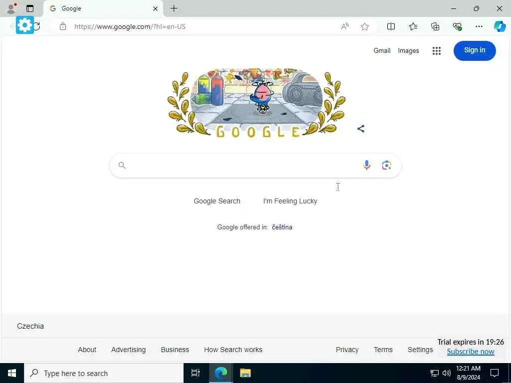Open a new browser tab
511x383 pixels.
[174, 8]
